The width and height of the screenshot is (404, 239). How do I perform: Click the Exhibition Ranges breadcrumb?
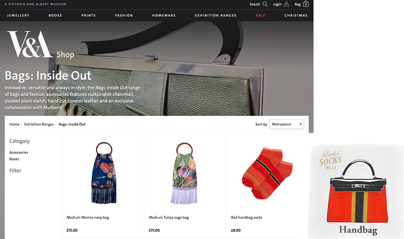(39, 124)
